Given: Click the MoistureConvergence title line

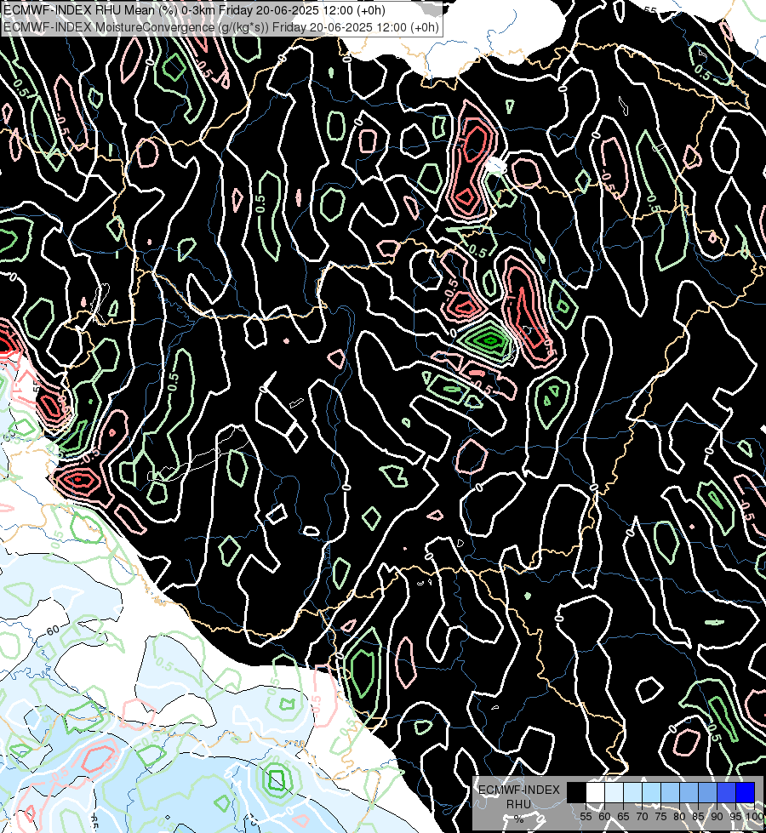Looking at the screenshot, I should point(221,27).
